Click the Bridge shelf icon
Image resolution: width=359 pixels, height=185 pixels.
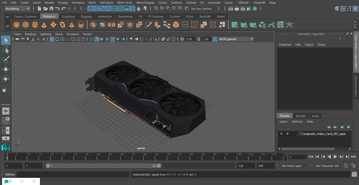167,25
